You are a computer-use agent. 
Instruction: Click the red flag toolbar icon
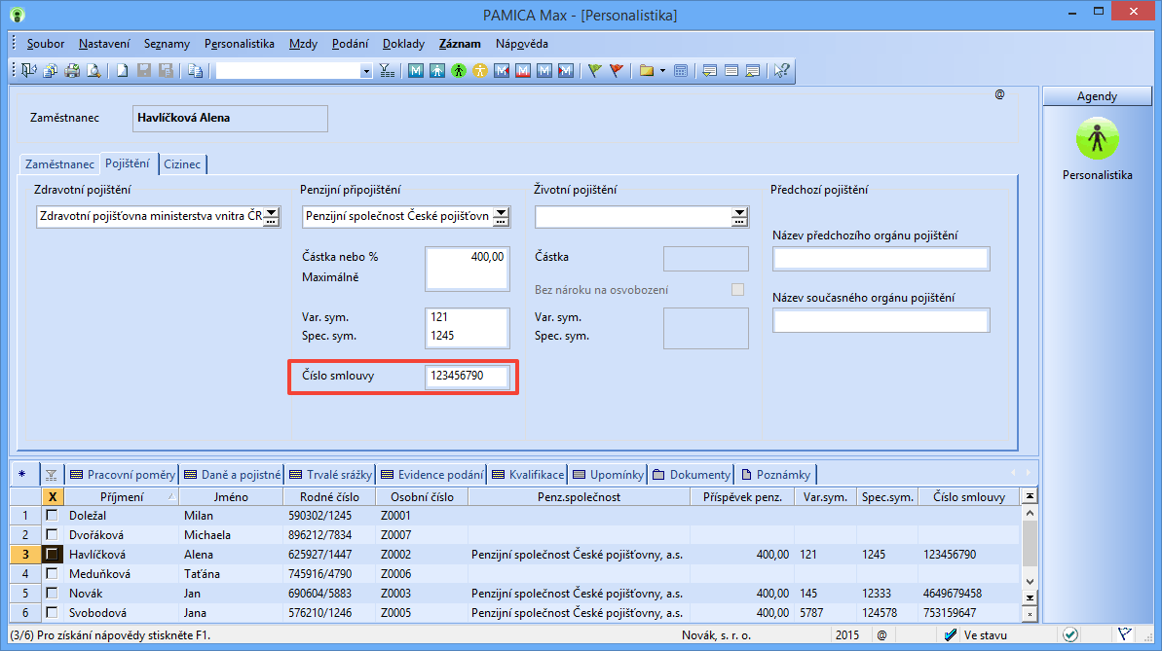click(x=616, y=70)
